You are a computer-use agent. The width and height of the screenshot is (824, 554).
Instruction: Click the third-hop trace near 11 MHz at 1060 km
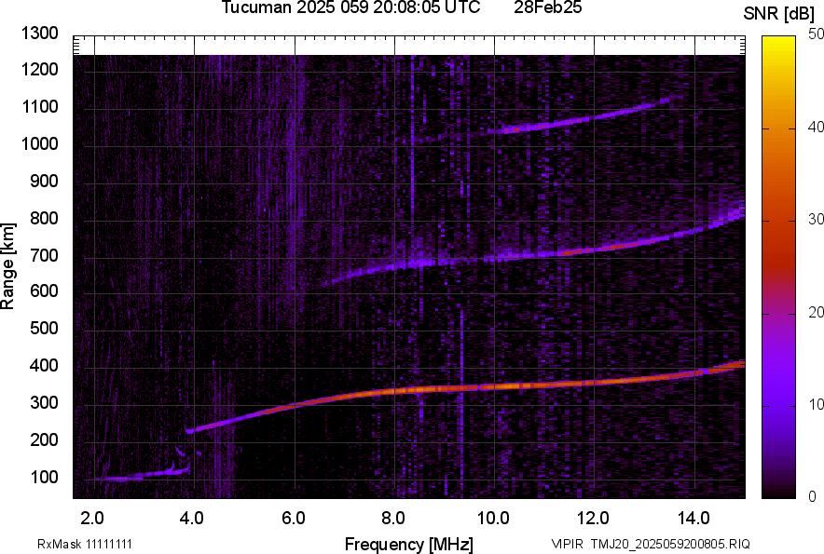(x=544, y=126)
